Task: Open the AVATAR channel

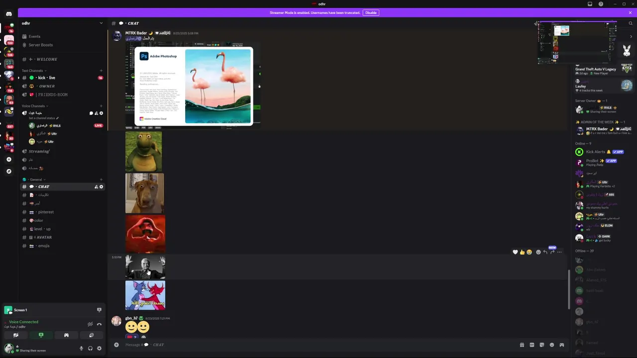Action: tap(62, 237)
